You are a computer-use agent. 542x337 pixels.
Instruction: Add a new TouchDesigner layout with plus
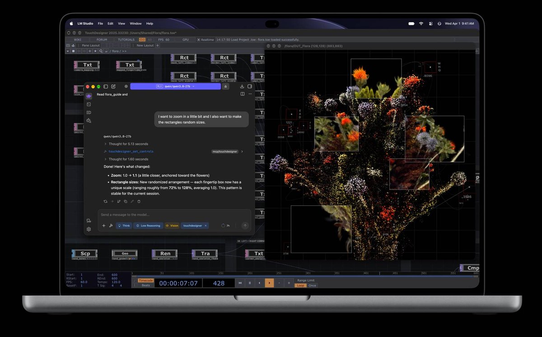pyautogui.click(x=158, y=45)
